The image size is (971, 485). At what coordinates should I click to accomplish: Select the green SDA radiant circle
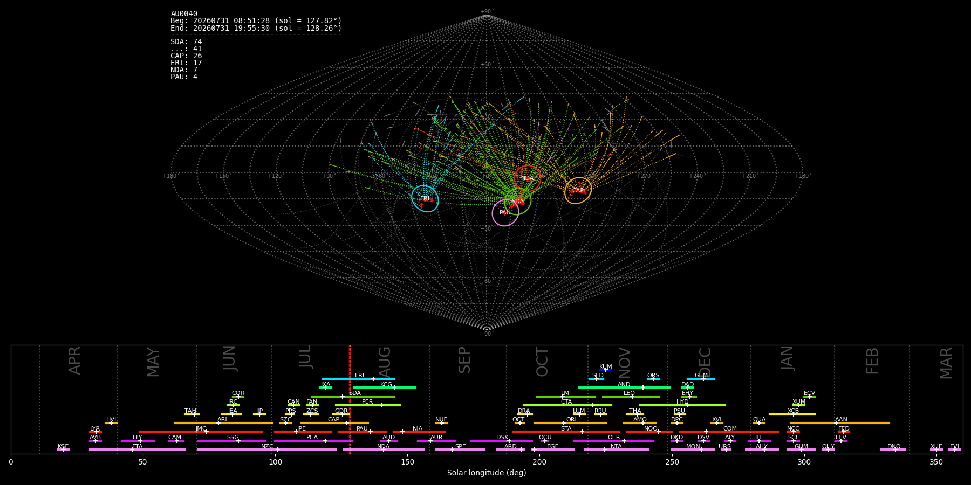(518, 201)
